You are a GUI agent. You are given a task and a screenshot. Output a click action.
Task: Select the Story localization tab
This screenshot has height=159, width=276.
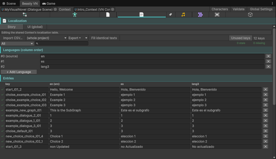point(12,27)
